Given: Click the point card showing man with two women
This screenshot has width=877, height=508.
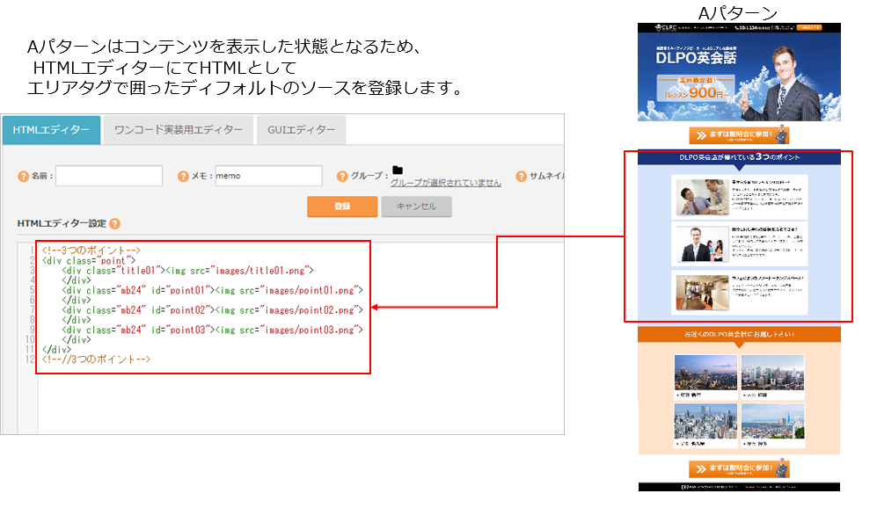Looking at the screenshot, I should pos(740,243).
